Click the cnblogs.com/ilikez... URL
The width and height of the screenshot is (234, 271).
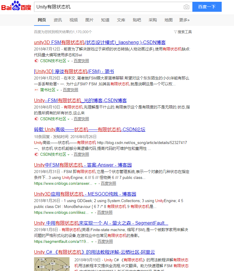61,212
